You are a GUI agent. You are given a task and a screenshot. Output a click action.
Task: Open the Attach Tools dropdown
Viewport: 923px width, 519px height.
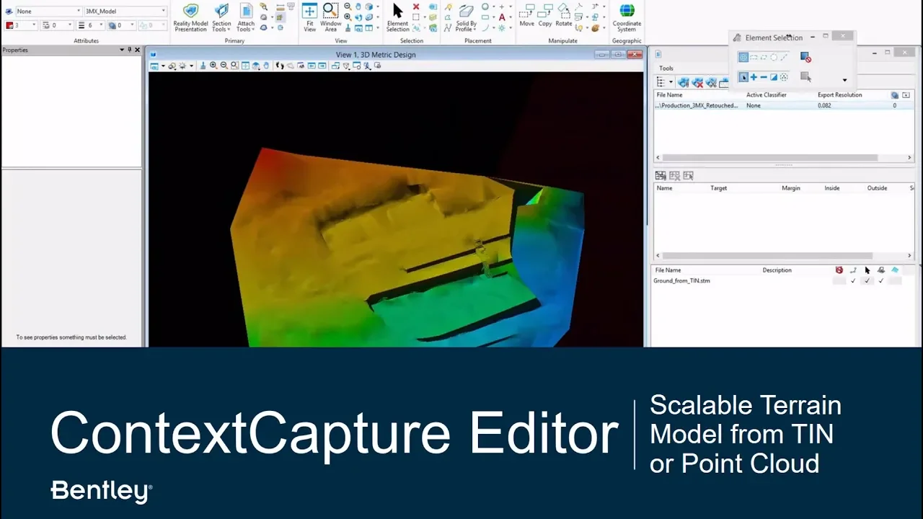[246, 17]
